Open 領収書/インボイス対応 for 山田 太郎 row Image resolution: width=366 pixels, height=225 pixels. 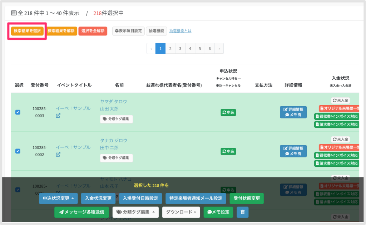click(x=337, y=116)
